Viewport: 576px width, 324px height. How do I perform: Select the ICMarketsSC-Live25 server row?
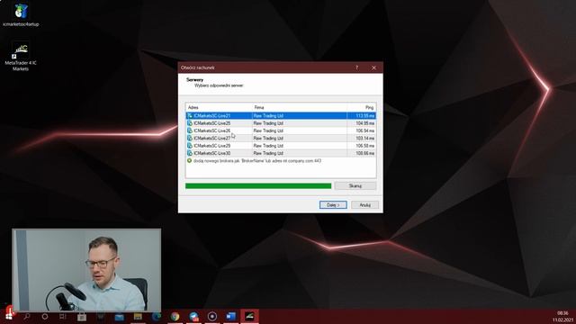coord(281,123)
